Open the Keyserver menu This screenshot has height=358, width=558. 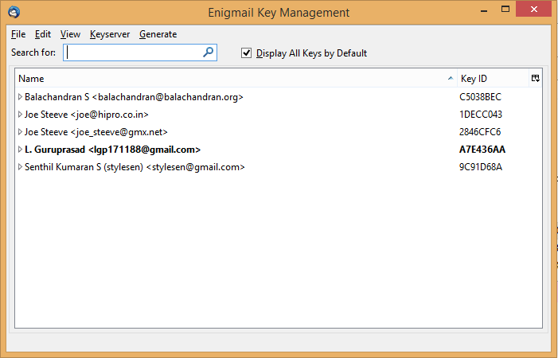pos(110,34)
